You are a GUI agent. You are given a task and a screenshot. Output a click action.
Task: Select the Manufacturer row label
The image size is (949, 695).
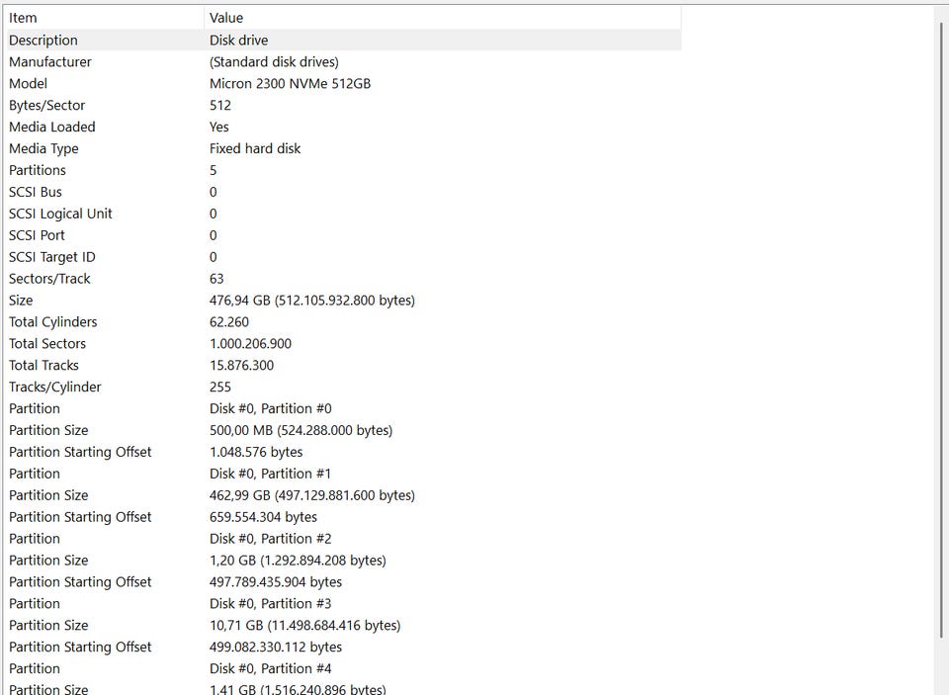[50, 62]
